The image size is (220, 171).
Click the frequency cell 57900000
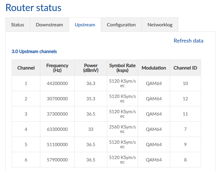(x=57, y=160)
